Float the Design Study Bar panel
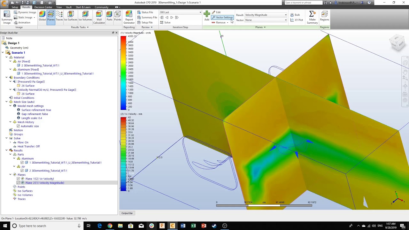The width and height of the screenshot is (409, 230). click(113, 33)
